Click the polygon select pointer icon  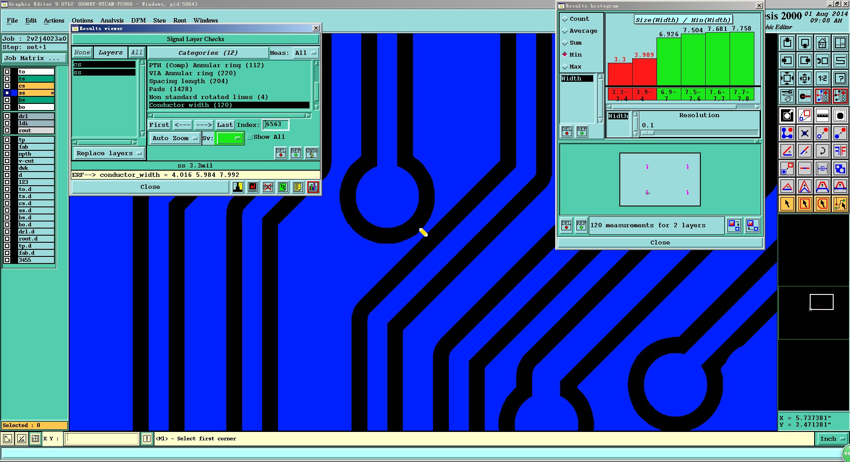pyautogui.click(x=822, y=204)
